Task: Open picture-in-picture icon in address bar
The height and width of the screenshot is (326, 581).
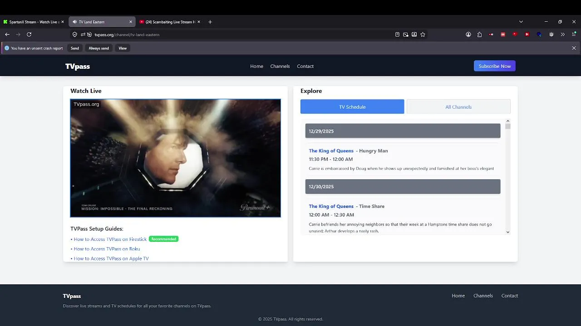Action: (406, 34)
